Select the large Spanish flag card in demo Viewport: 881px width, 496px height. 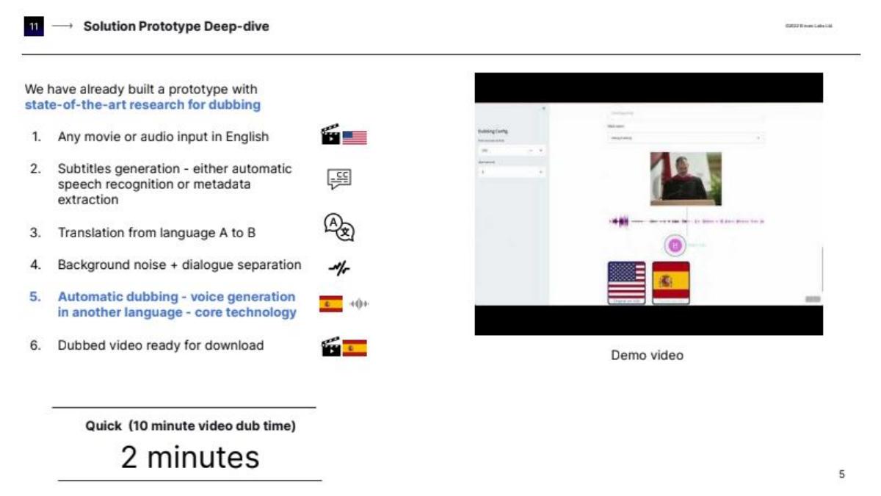pyautogui.click(x=671, y=282)
